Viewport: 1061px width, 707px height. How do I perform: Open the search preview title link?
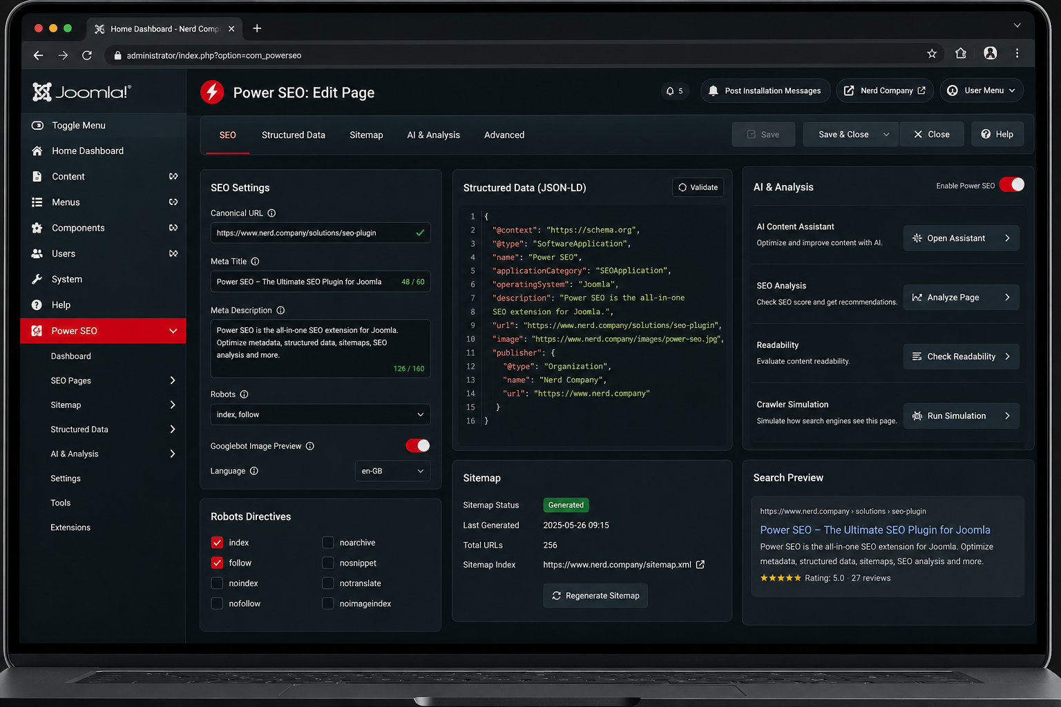coord(875,530)
